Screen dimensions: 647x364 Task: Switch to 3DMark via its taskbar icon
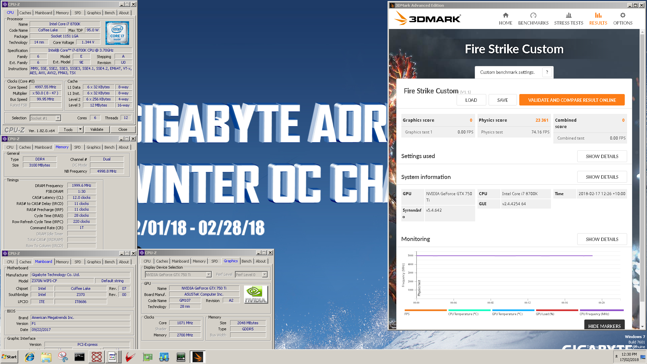(x=198, y=357)
